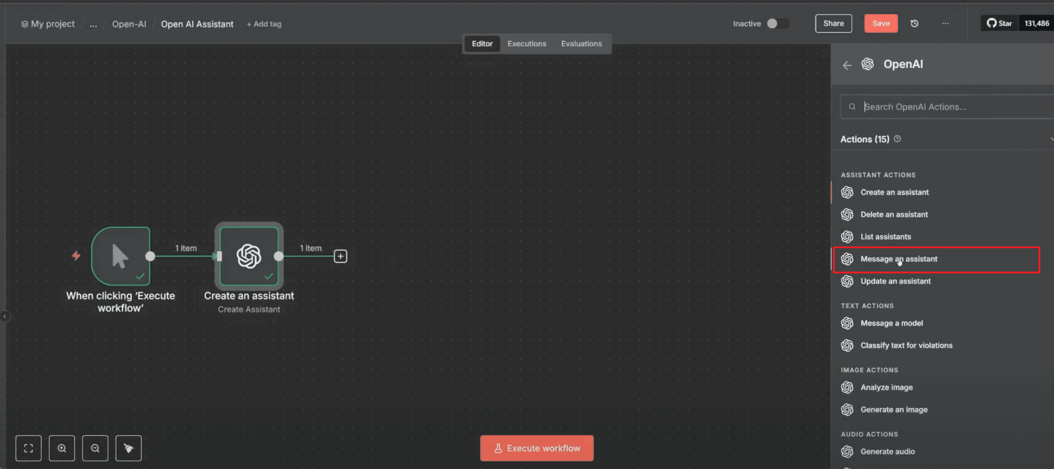Click the tidy up nodes icon
The height and width of the screenshot is (469, 1054).
pyautogui.click(x=129, y=448)
